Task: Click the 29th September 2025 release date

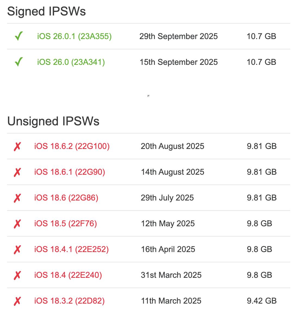Action: click(x=179, y=36)
